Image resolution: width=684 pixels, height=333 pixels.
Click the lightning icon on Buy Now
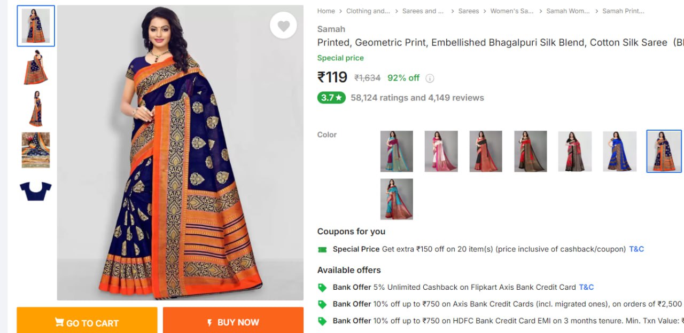click(x=209, y=322)
